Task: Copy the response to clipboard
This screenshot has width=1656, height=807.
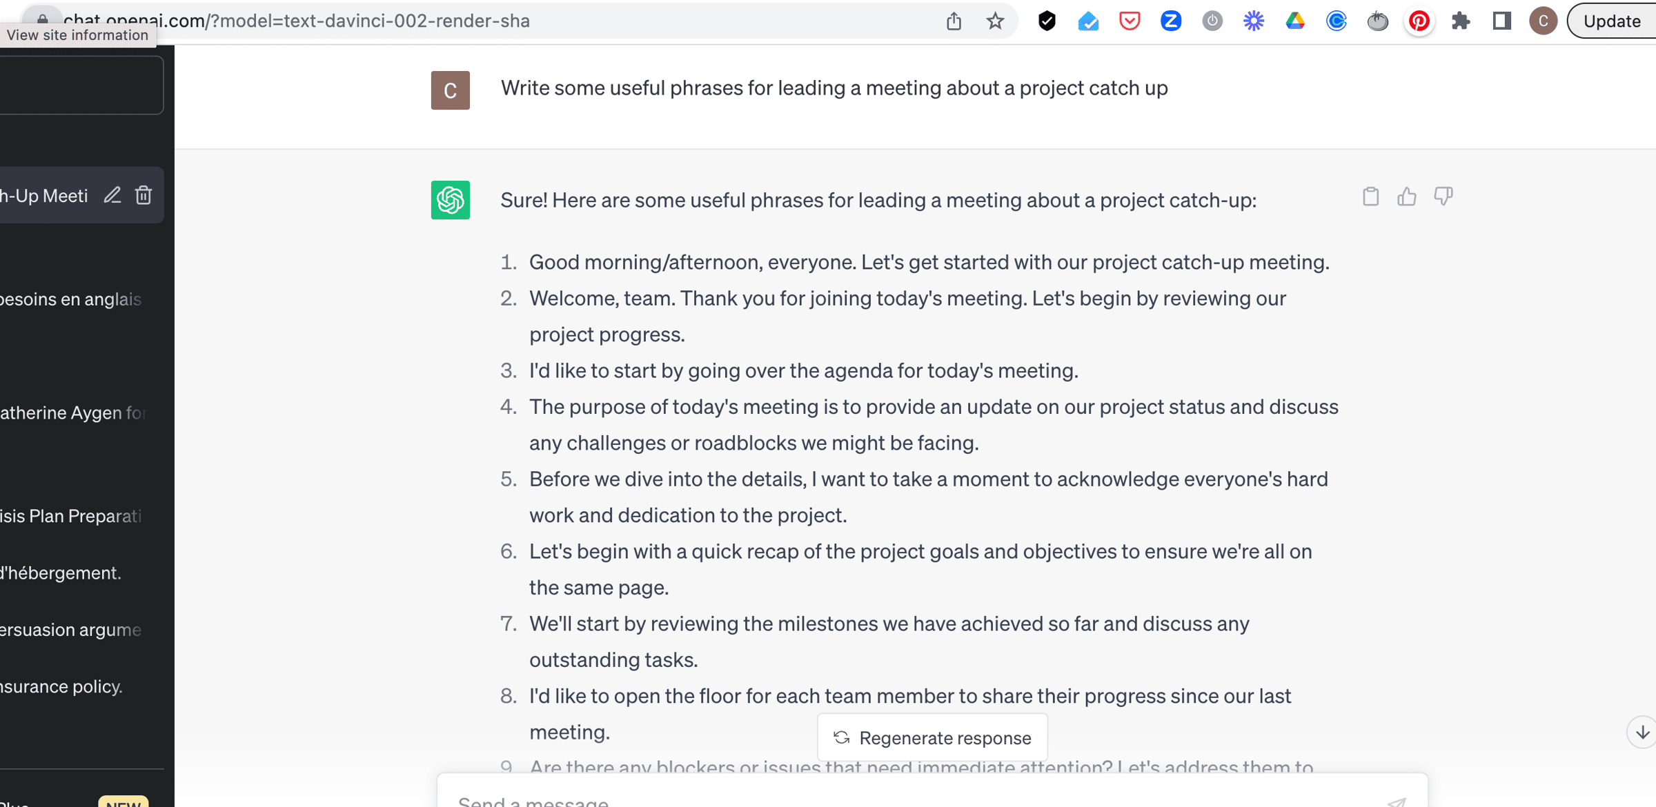Action: coord(1370,197)
